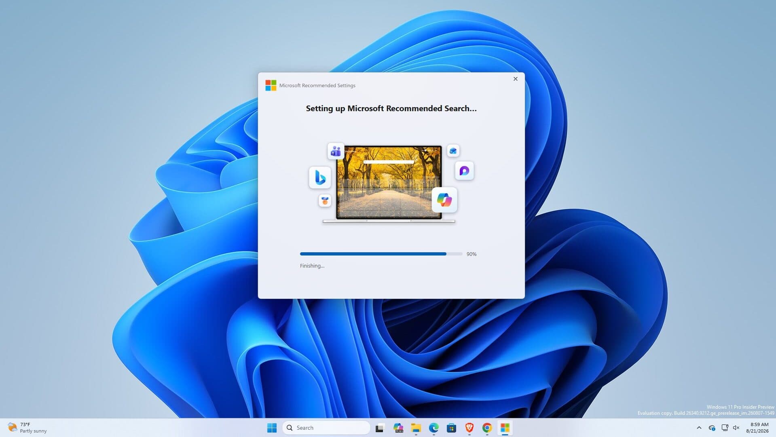Open File Explorer from the taskbar
The height and width of the screenshot is (437, 776).
pyautogui.click(x=416, y=428)
